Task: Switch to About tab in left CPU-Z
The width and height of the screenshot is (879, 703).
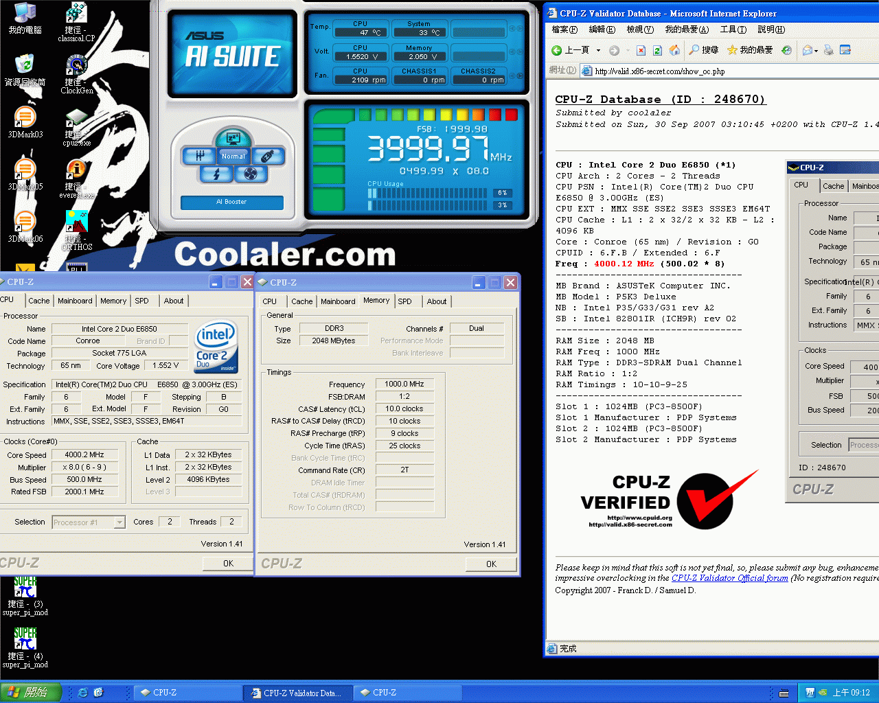Action: point(174,301)
